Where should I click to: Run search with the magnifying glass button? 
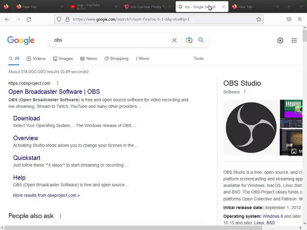(x=201, y=40)
